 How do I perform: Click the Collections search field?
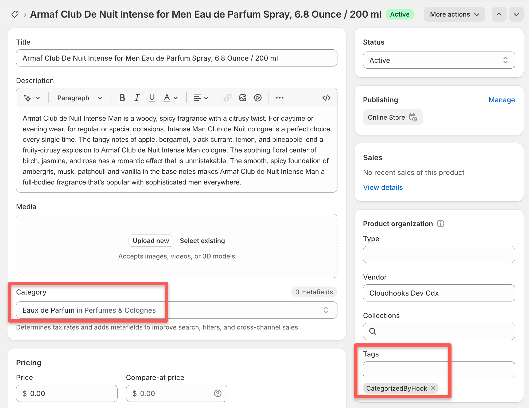click(439, 331)
